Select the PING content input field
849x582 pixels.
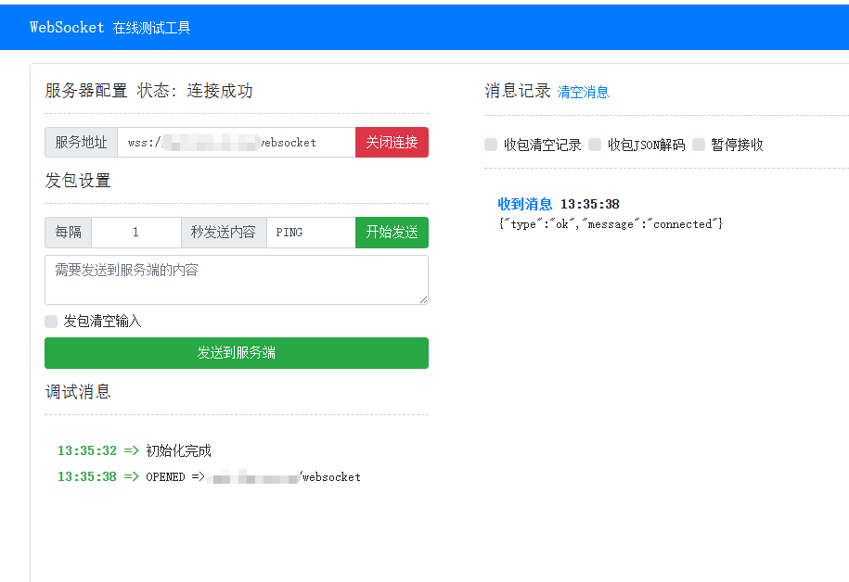pos(311,232)
